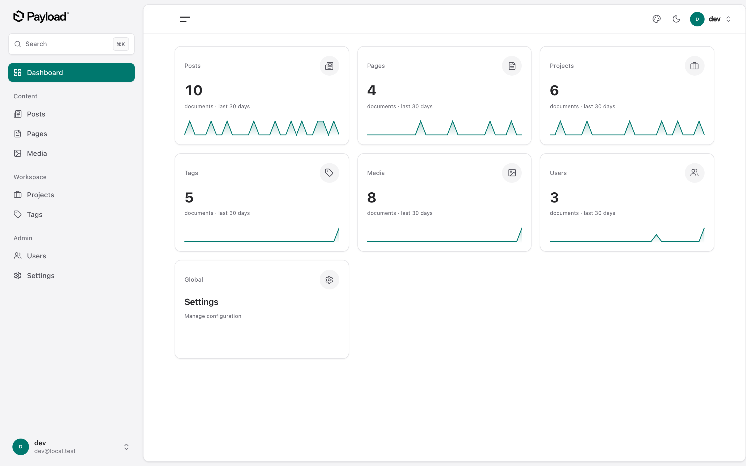Click the Workspace section heading
Screen dimensions: 746x466
30,177
